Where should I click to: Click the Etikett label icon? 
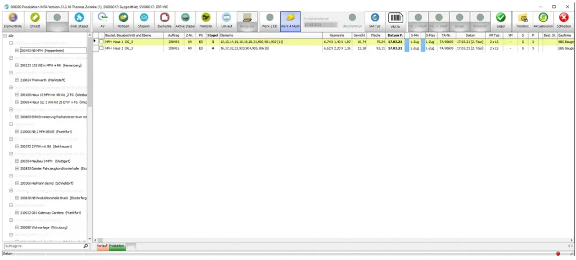tap(35, 20)
